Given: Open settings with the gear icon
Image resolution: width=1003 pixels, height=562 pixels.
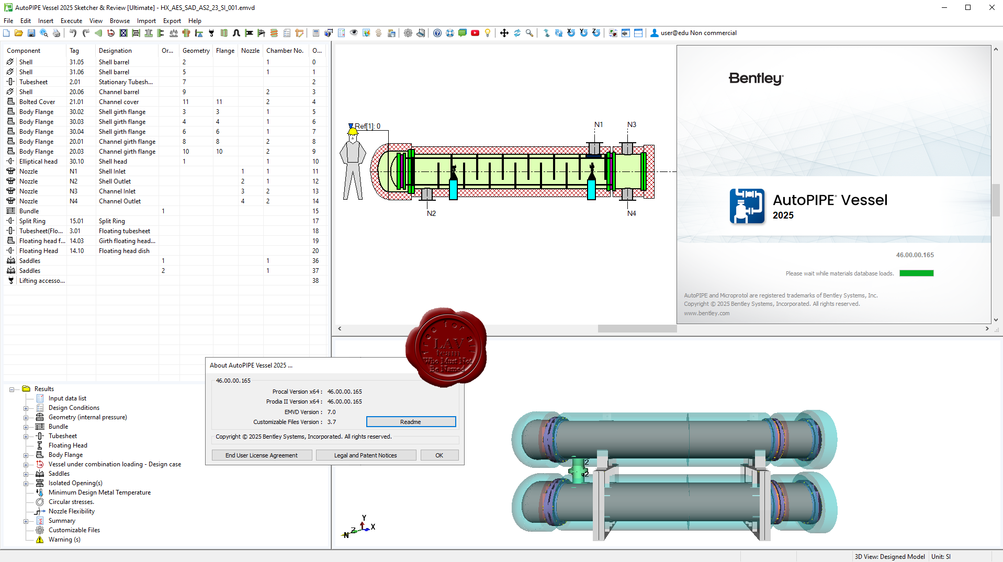Looking at the screenshot, I should click(408, 33).
